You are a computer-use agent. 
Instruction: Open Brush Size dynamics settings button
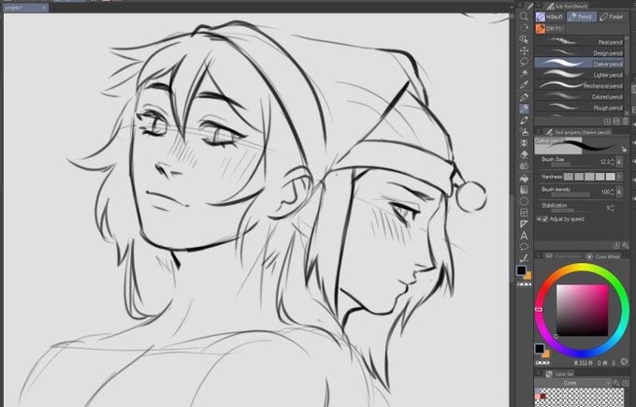click(620, 162)
